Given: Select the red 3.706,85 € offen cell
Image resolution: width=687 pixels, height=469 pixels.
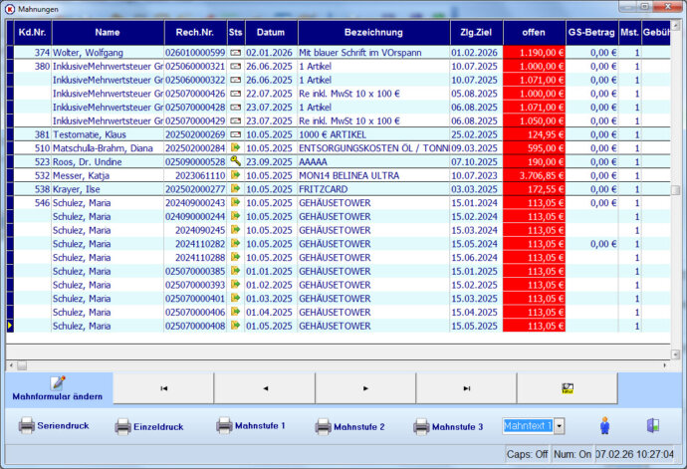Looking at the screenshot, I should (533, 174).
